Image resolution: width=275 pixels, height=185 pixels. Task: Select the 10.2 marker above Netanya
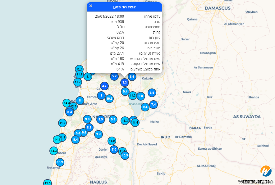pos(60,162)
